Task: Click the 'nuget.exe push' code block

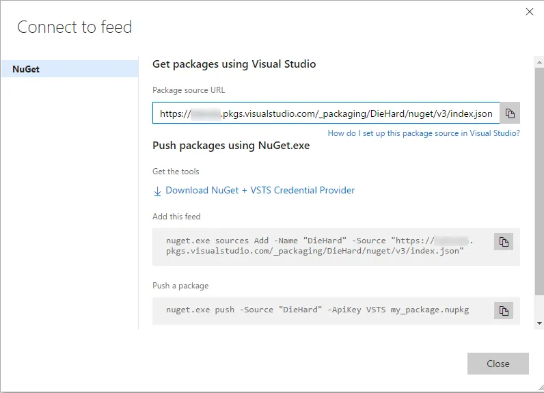Action: click(x=321, y=310)
